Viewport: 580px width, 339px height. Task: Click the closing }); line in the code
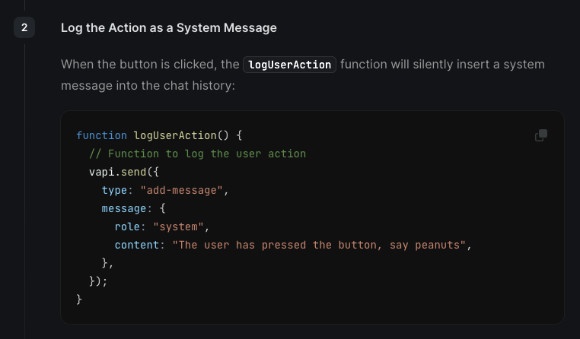[x=98, y=281]
